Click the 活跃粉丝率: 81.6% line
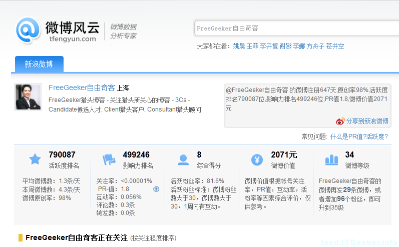Viewport: 399px width, 247px height. pyautogui.click(x=197, y=181)
